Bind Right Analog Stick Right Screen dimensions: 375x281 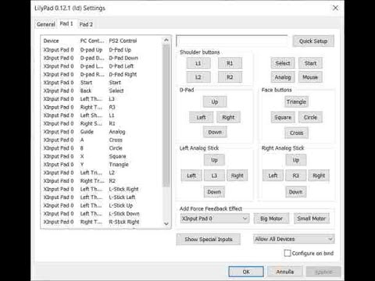pyautogui.click(x=319, y=176)
